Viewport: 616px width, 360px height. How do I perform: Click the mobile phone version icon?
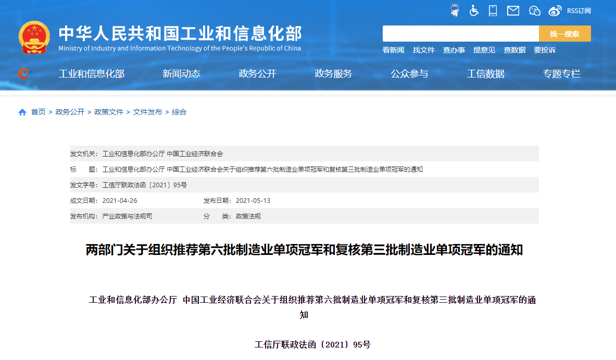coord(493,10)
